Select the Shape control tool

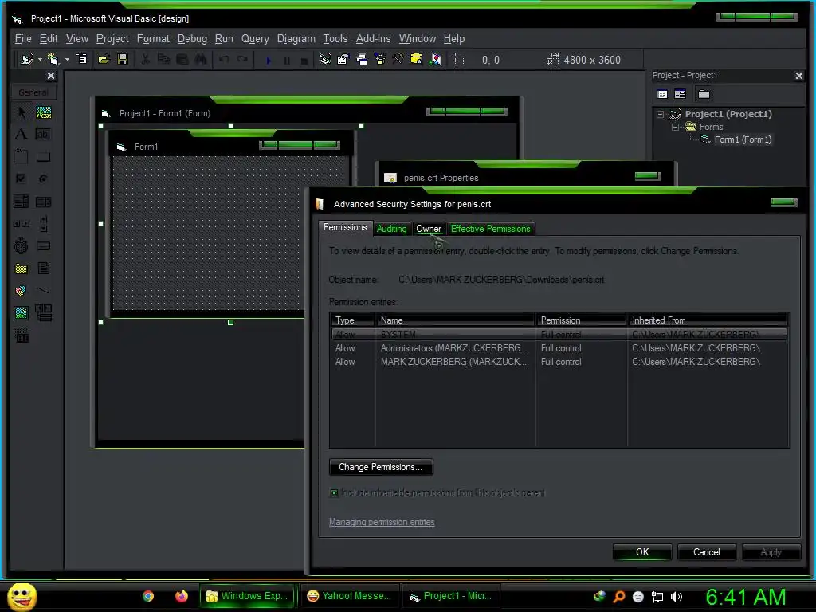tap(22, 290)
